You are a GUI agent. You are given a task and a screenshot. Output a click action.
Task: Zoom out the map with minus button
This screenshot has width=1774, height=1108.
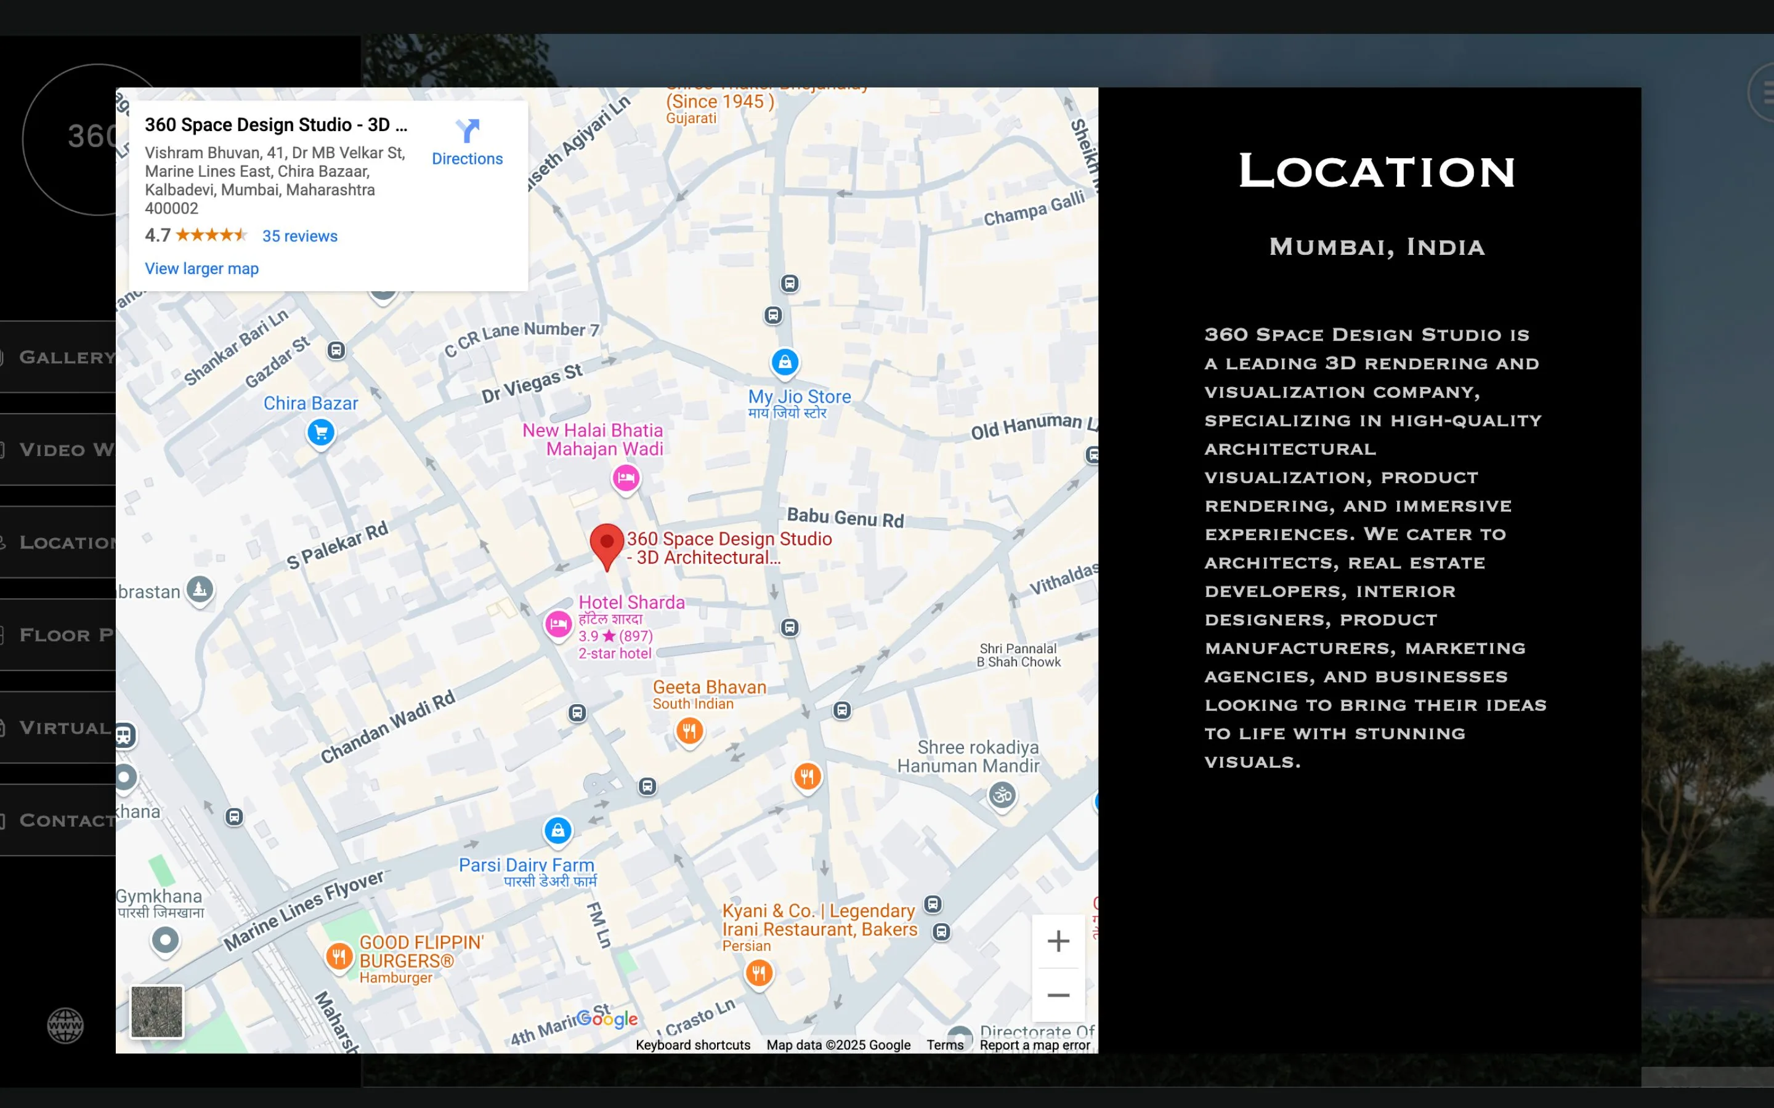(x=1058, y=994)
